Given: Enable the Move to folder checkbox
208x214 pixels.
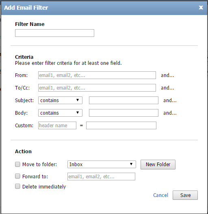Looking at the screenshot, I should point(17,164).
